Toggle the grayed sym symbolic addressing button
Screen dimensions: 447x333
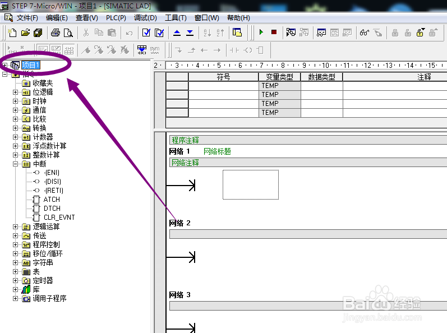tap(154, 50)
